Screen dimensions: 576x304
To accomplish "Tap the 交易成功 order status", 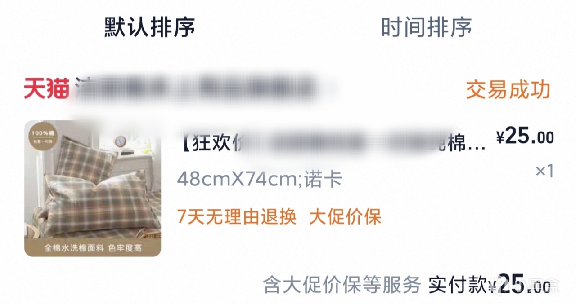I will coord(508,90).
